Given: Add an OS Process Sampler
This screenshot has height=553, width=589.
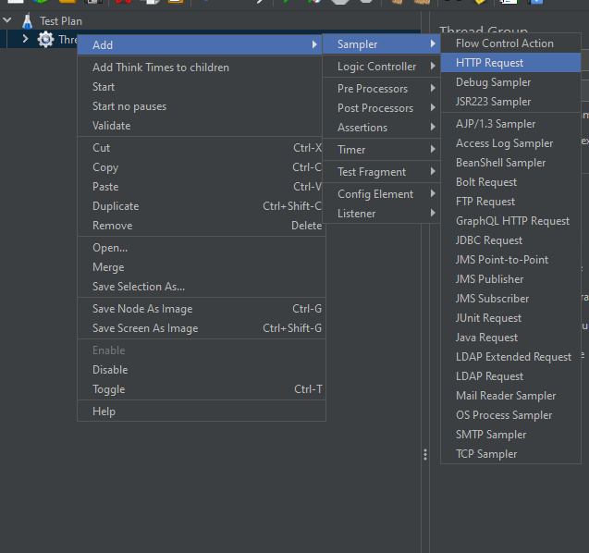Looking at the screenshot, I should point(510,415).
